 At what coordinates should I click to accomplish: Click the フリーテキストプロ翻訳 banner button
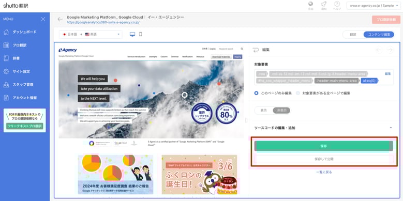pyautogui.click(x=25, y=126)
